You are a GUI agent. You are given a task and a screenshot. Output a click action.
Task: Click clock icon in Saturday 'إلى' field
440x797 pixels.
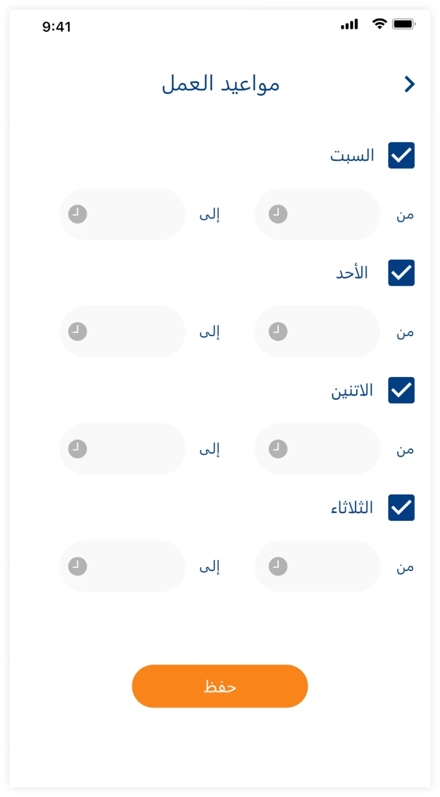[x=78, y=214]
